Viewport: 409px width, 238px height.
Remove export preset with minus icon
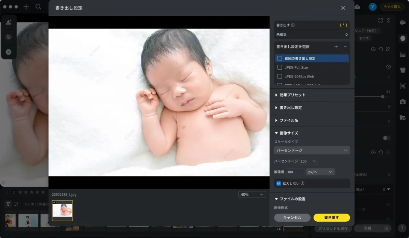(345, 47)
